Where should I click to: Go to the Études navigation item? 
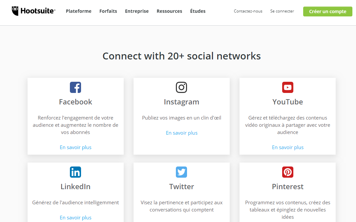pos(198,11)
